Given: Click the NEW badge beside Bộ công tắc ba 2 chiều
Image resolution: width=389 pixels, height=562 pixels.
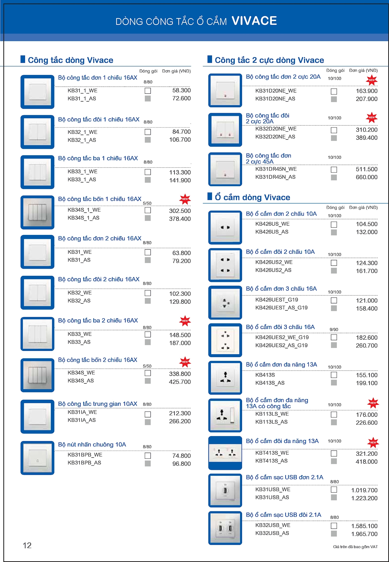Looking at the screenshot, I should pyautogui.click(x=185, y=321).
